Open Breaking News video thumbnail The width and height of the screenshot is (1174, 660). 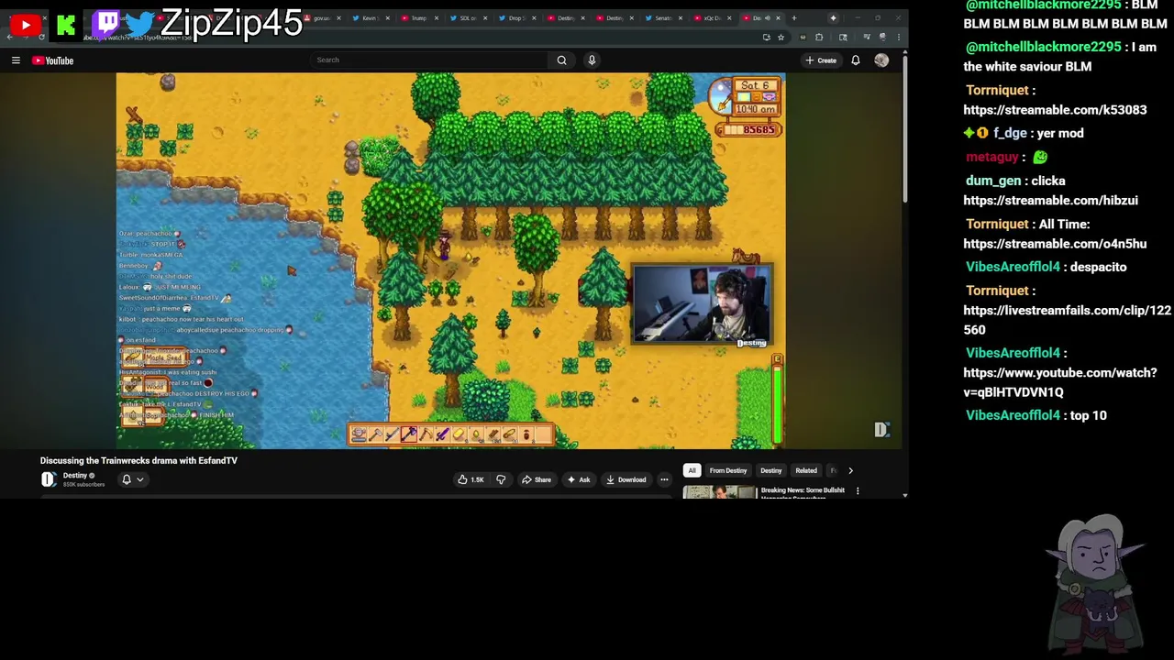719,492
